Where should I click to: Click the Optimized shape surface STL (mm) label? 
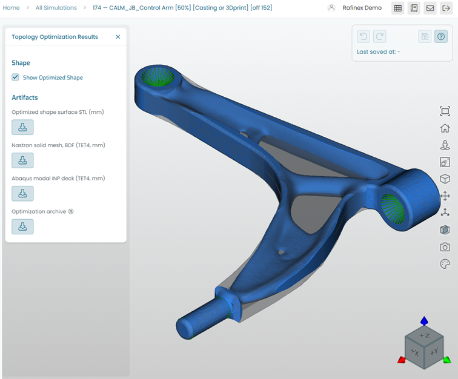(58, 112)
